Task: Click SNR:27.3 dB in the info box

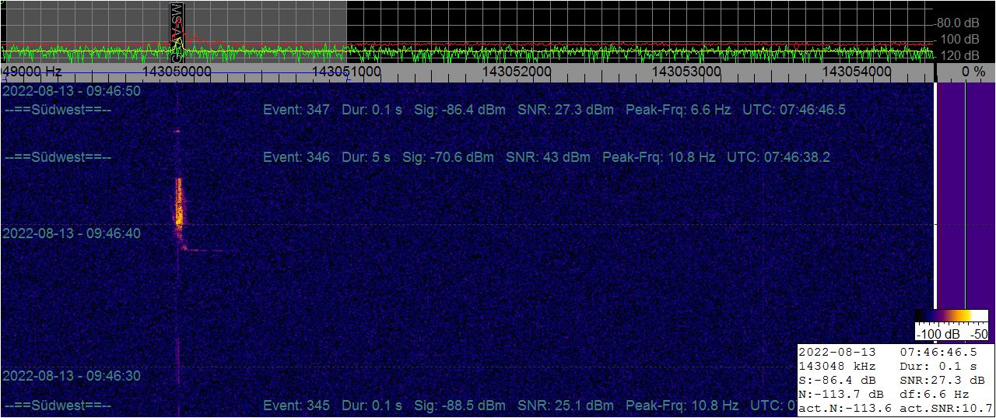Action: pyautogui.click(x=942, y=380)
